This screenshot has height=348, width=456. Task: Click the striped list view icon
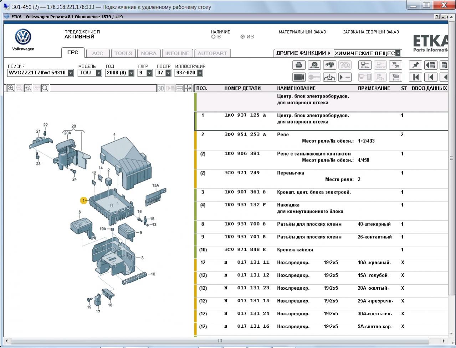[299, 77]
